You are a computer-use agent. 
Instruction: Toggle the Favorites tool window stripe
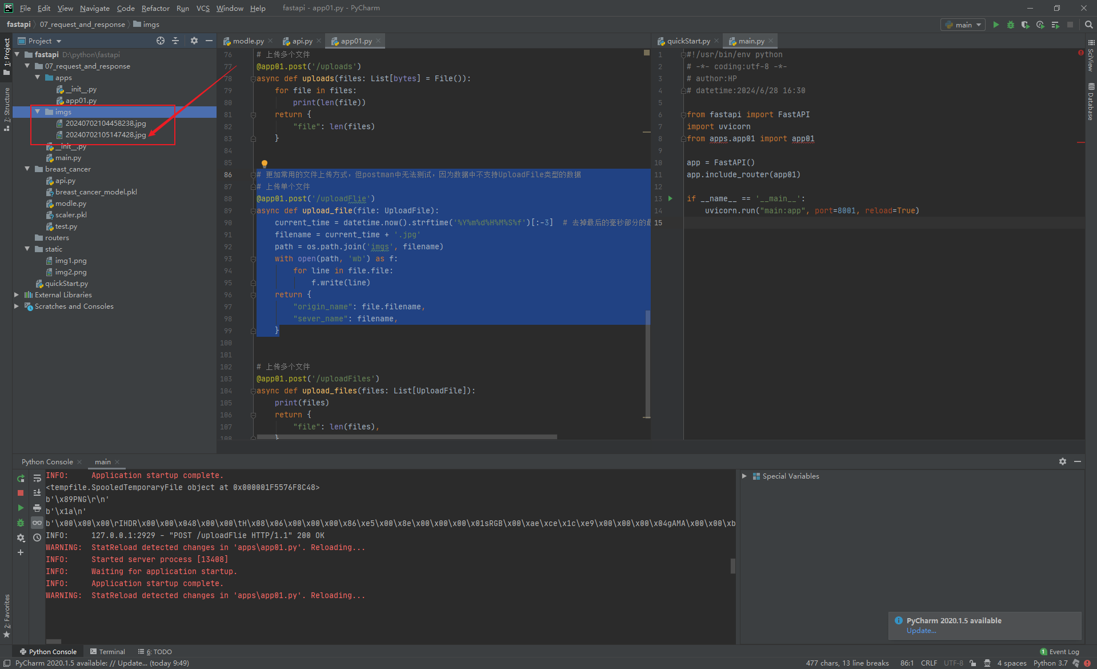click(x=6, y=616)
